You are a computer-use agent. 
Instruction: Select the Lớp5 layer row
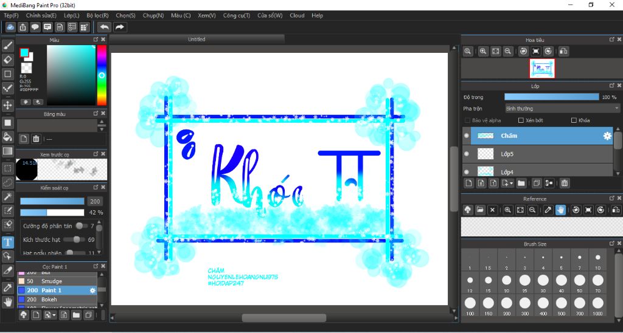pyautogui.click(x=538, y=154)
